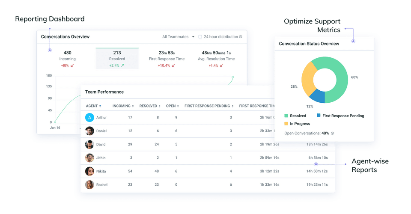Sort table by RESOLVED column arrows
Viewport: 411px width, 214px height.
(159, 106)
